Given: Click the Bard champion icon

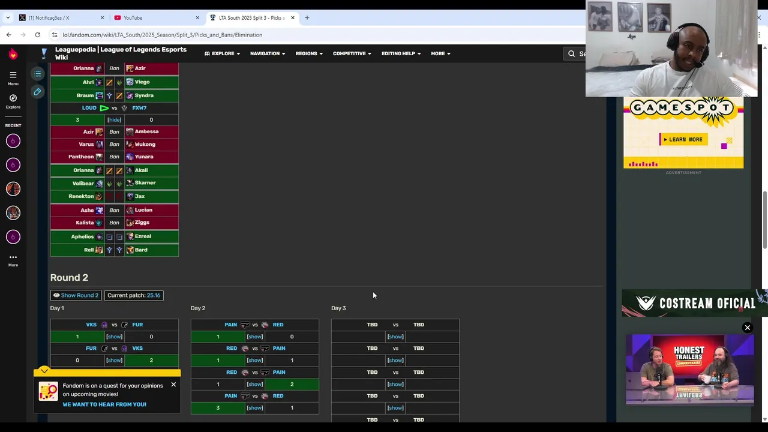Looking at the screenshot, I should coord(130,250).
